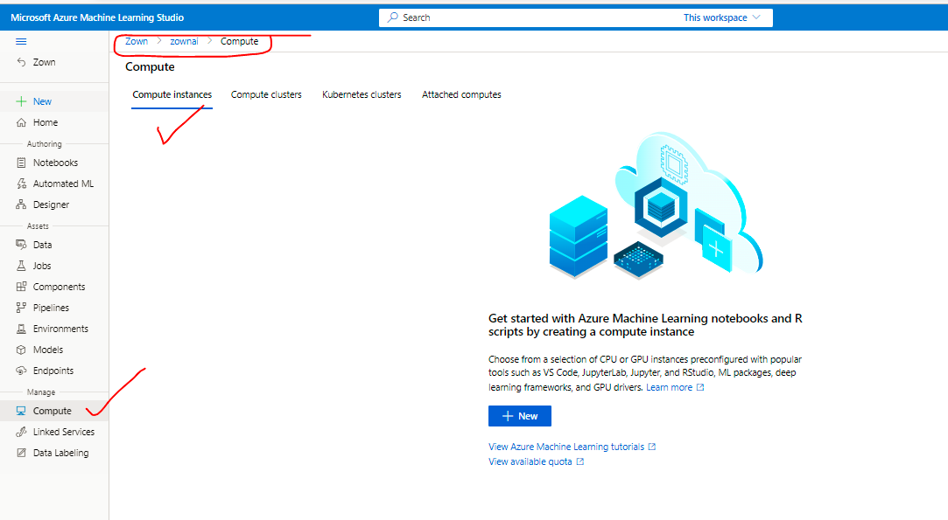Click the Notebooks icon in sidebar
This screenshot has width=948, height=520.
[x=21, y=163]
